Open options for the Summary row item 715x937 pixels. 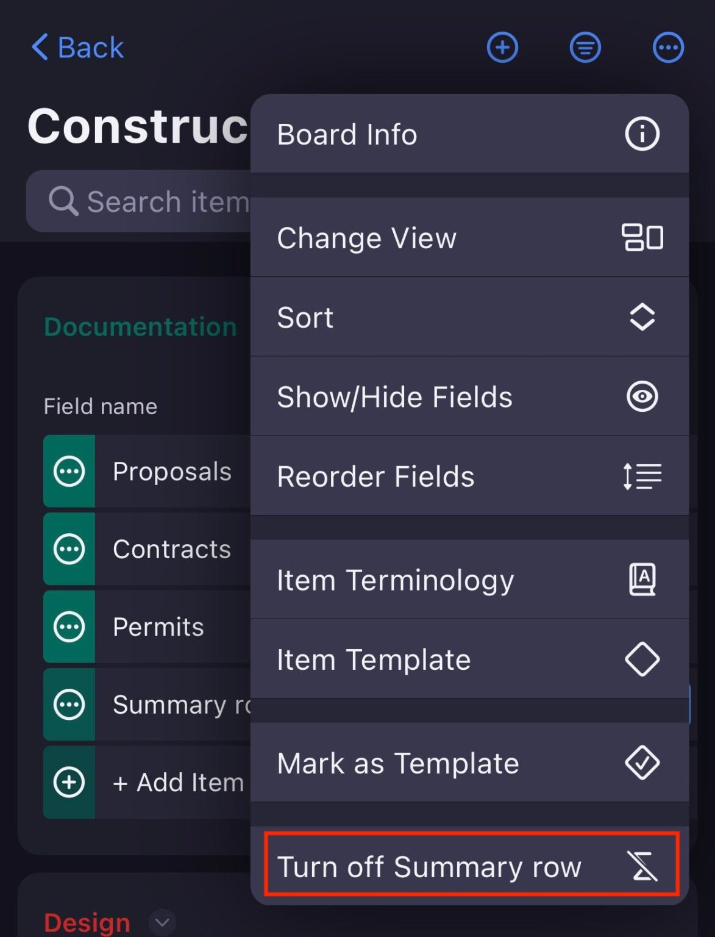[x=69, y=705]
